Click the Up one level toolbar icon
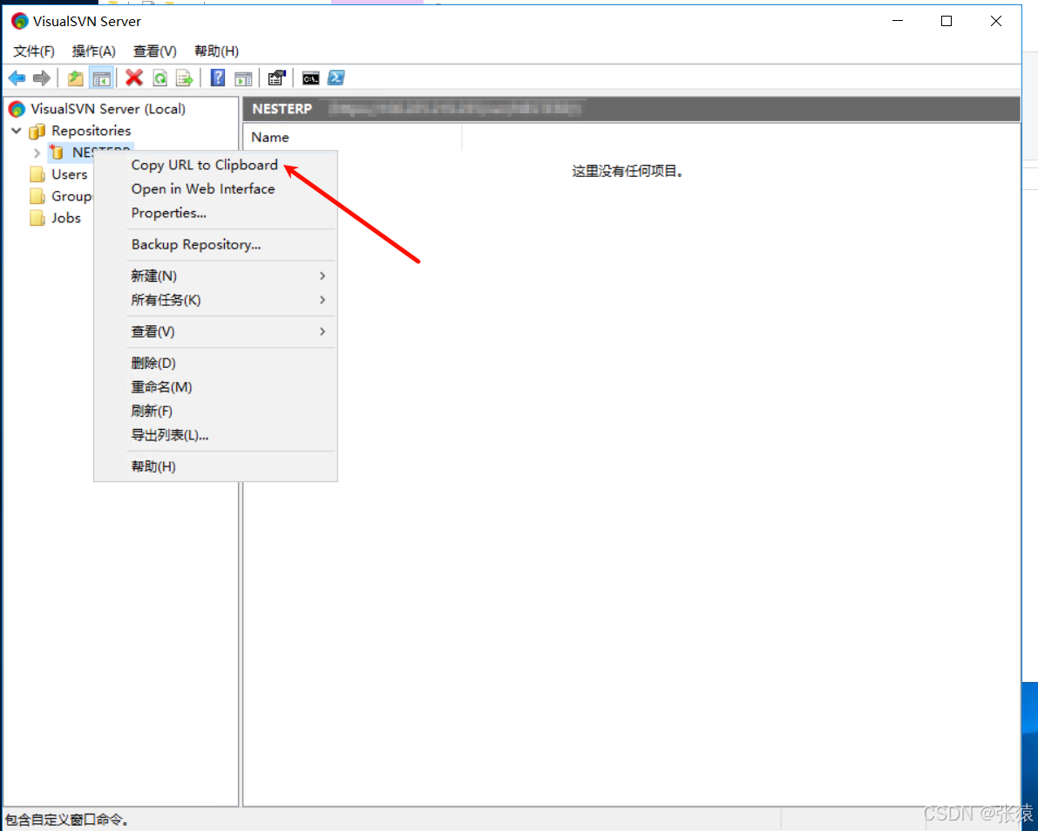This screenshot has width=1038, height=831. click(x=76, y=78)
